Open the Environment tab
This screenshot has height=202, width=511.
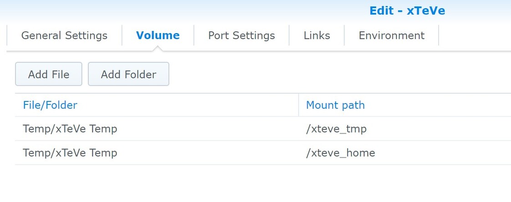coord(391,35)
